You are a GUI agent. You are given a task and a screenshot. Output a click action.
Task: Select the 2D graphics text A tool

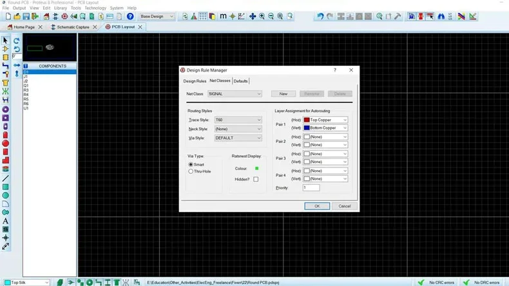pyautogui.click(x=5, y=221)
